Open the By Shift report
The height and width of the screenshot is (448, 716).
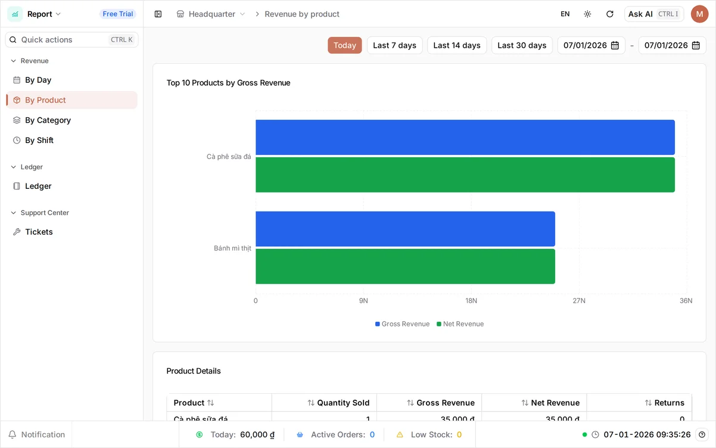pyautogui.click(x=71, y=141)
